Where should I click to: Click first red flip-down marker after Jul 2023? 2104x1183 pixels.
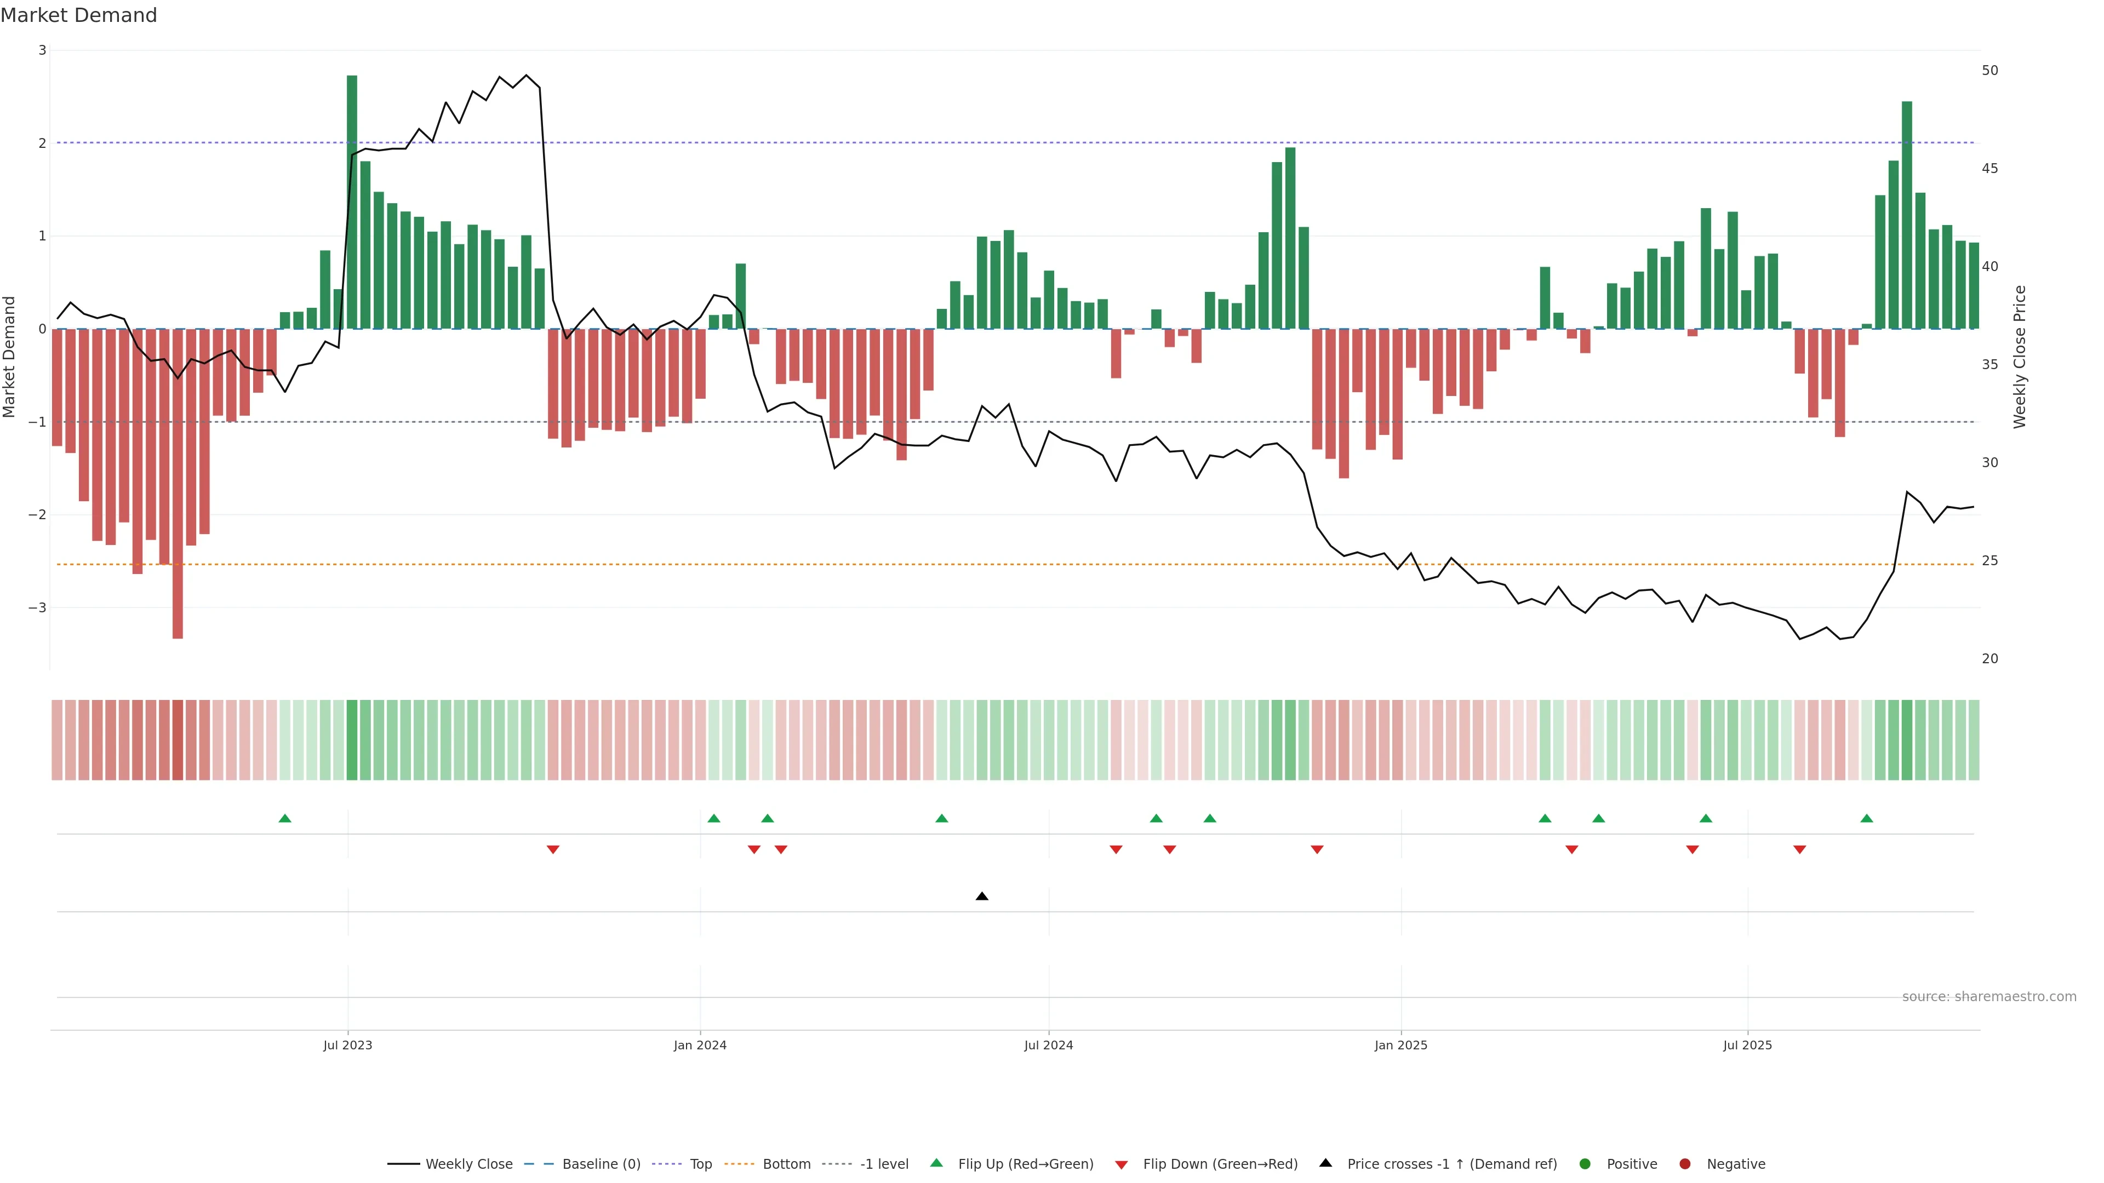pos(553,850)
